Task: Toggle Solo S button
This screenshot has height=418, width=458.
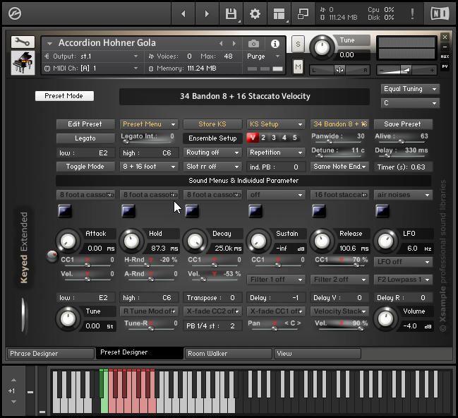Action: (x=298, y=44)
